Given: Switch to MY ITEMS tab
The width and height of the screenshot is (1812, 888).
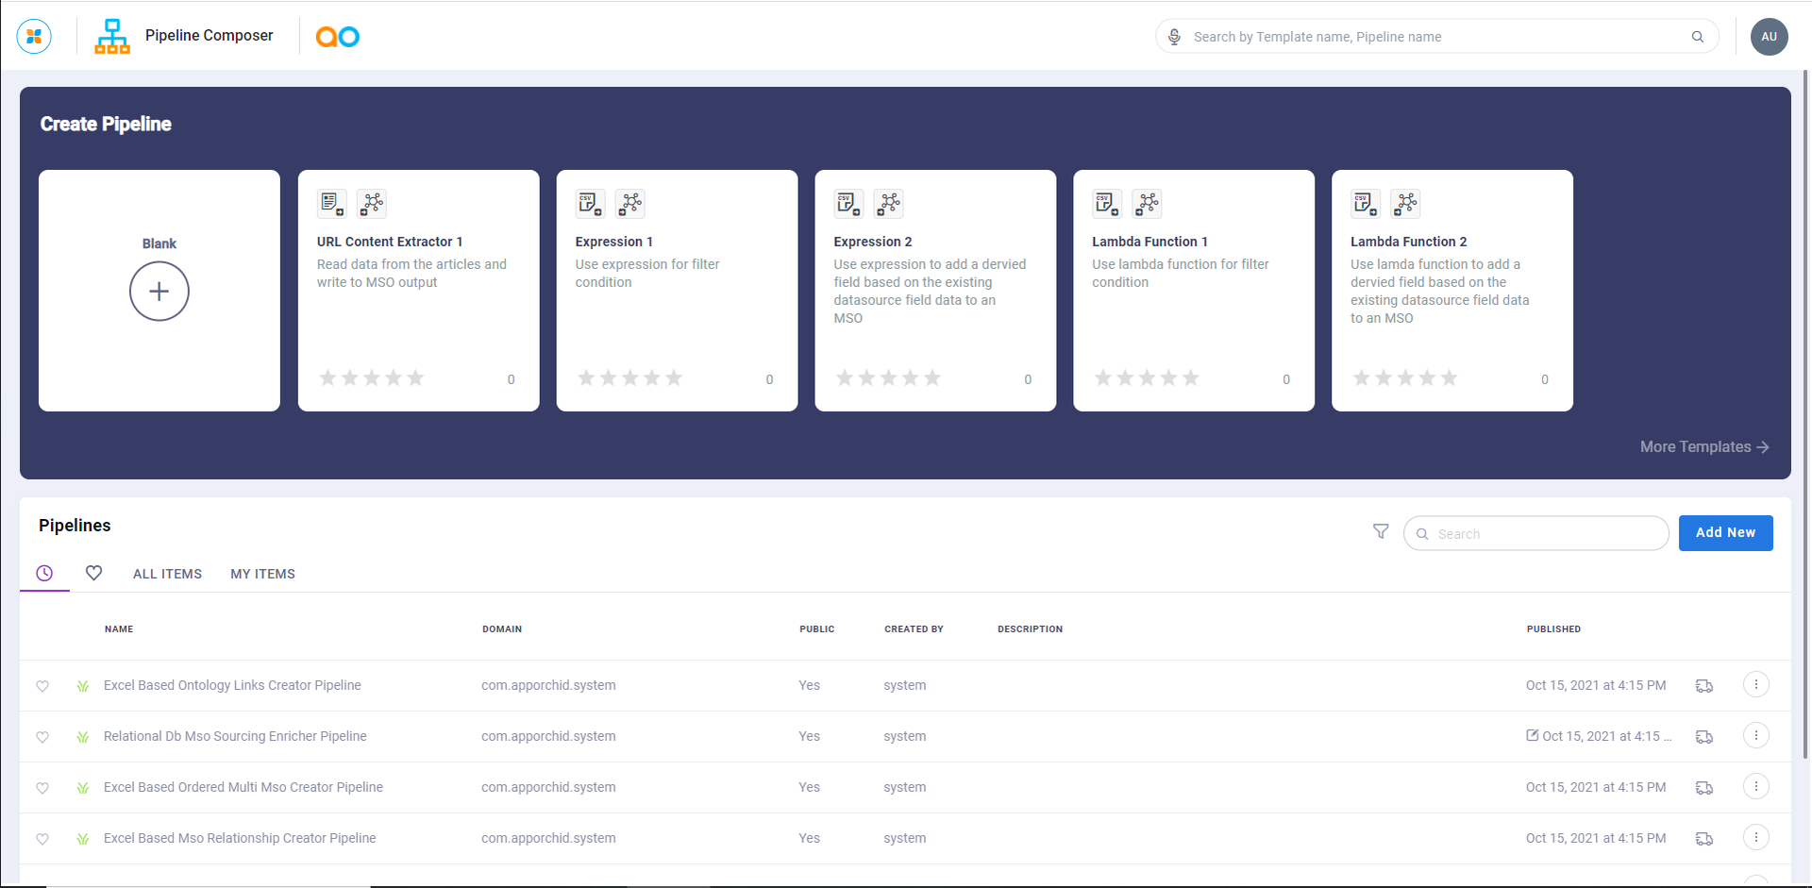Looking at the screenshot, I should (262, 574).
